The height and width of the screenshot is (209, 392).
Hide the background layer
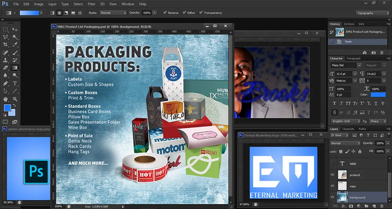[x=332, y=197]
